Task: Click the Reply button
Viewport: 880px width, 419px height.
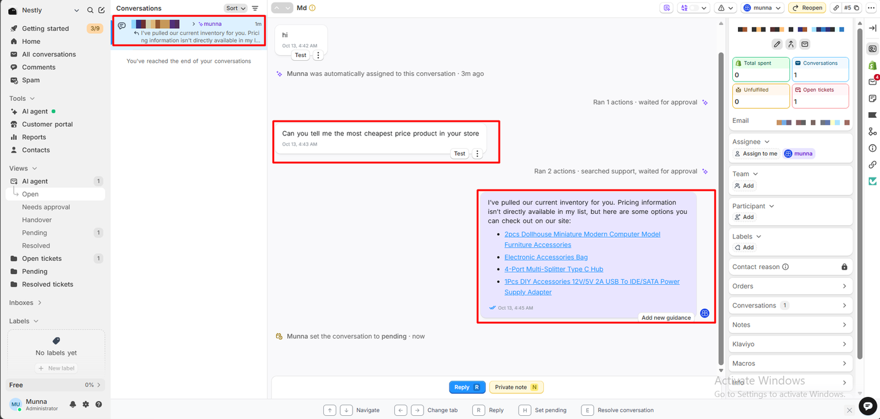Action: click(x=467, y=387)
